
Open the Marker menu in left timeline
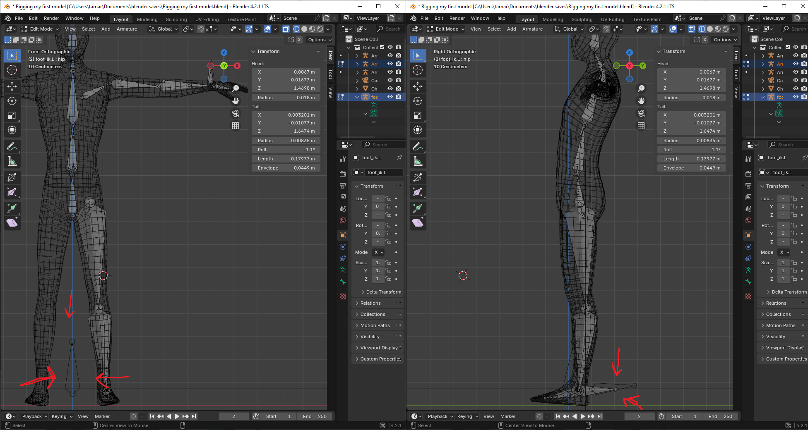(x=102, y=416)
